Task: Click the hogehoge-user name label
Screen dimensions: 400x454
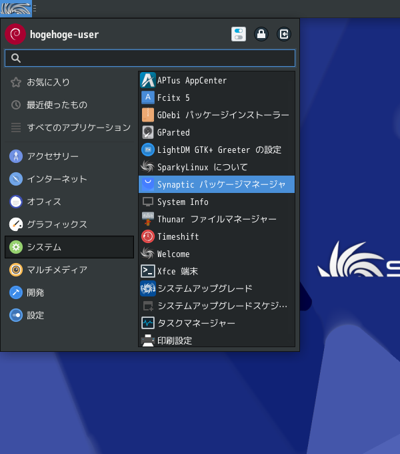Action: tap(65, 35)
